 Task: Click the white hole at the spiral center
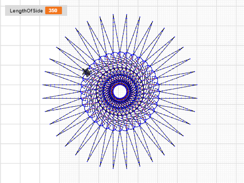[120, 91]
